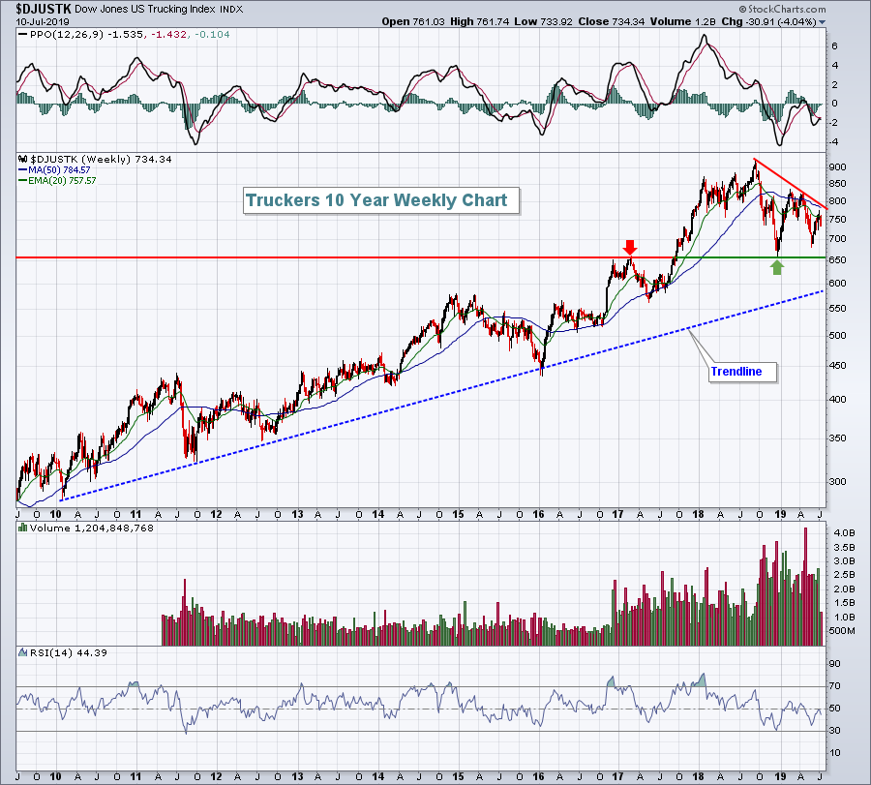The width and height of the screenshot is (871, 785).
Task: Click the Close 734.34 value
Action: (x=611, y=21)
